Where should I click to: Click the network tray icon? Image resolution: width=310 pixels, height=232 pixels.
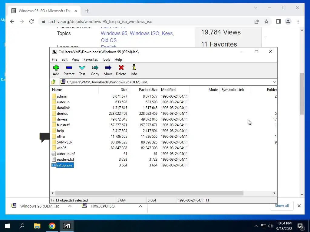(264, 226)
